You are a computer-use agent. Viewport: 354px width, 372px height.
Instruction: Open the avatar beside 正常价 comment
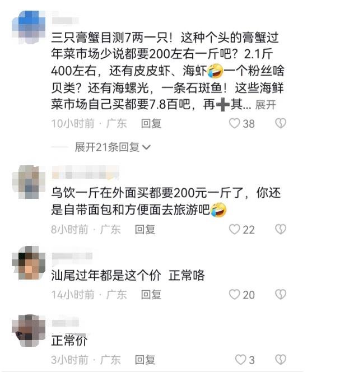[29, 331]
